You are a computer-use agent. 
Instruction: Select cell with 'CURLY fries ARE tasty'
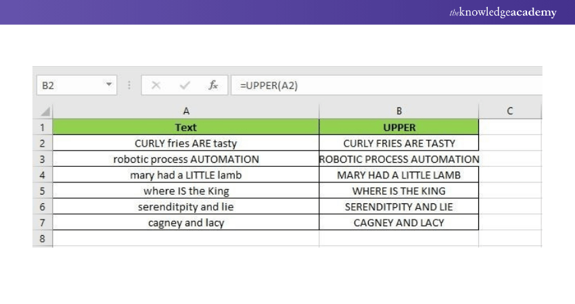[x=186, y=143]
